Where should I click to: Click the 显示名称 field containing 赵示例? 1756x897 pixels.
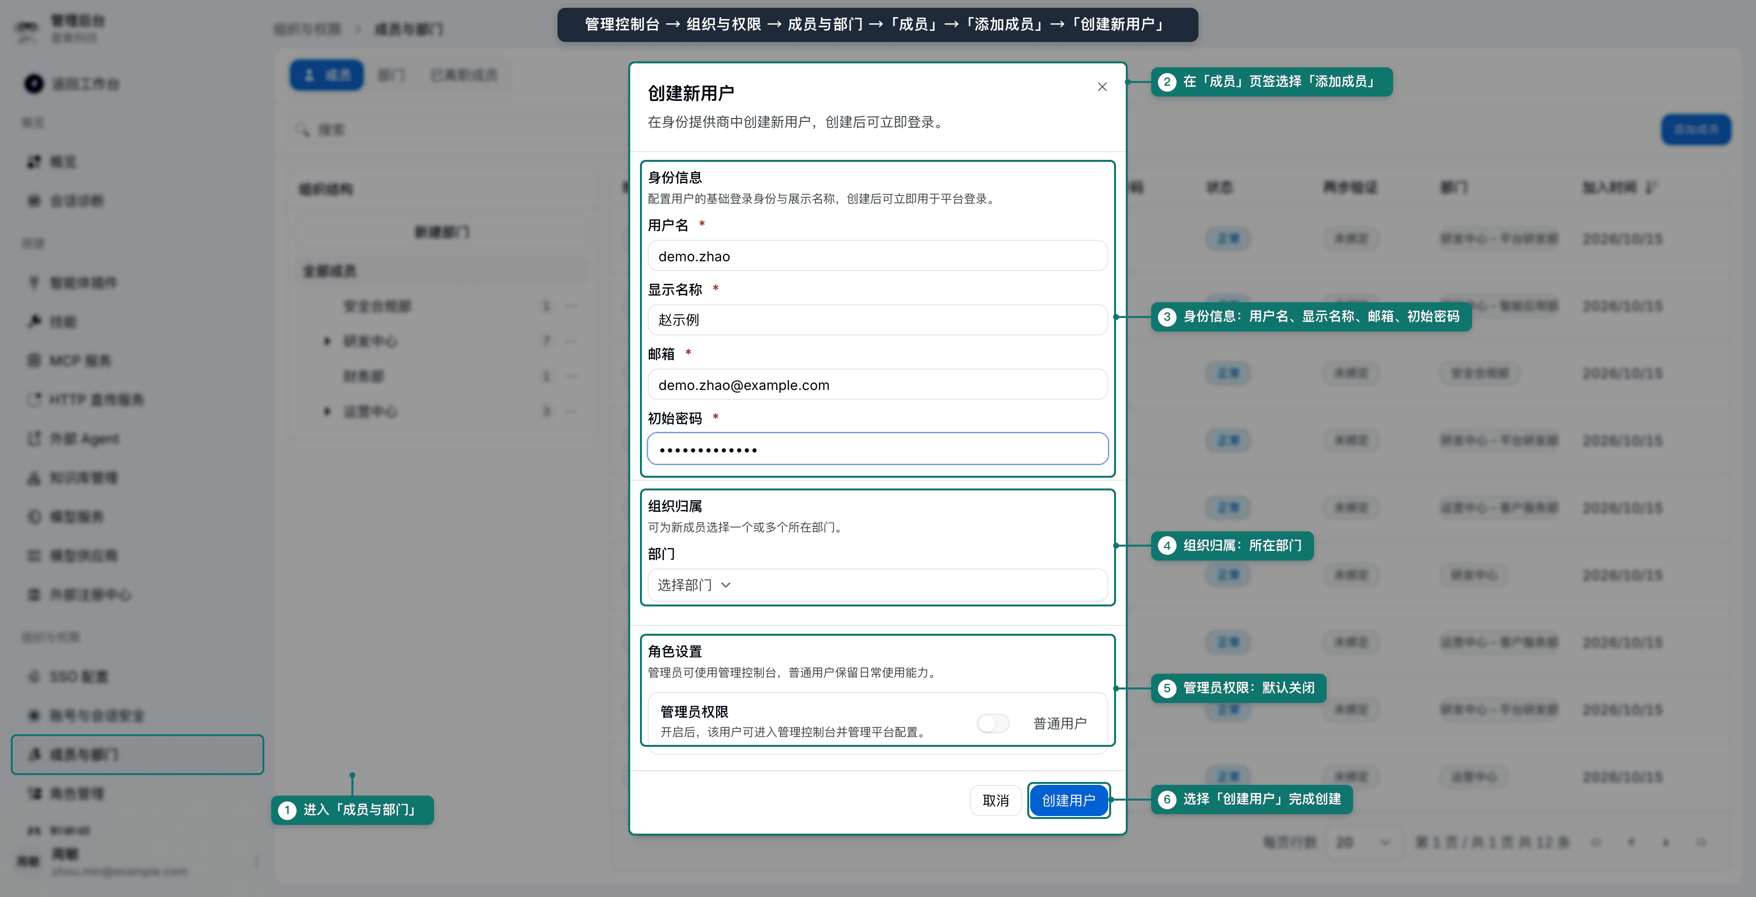(x=878, y=319)
